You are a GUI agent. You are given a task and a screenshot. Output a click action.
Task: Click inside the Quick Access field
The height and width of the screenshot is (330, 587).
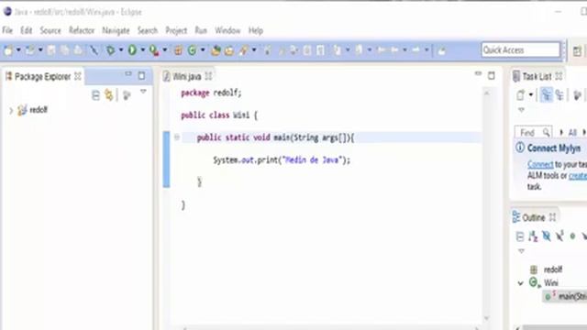point(520,49)
